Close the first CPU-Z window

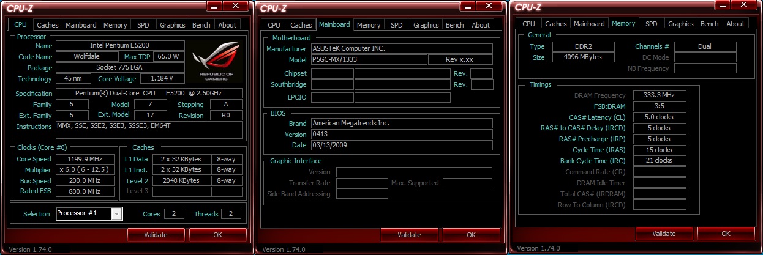pyautogui.click(x=235, y=7)
